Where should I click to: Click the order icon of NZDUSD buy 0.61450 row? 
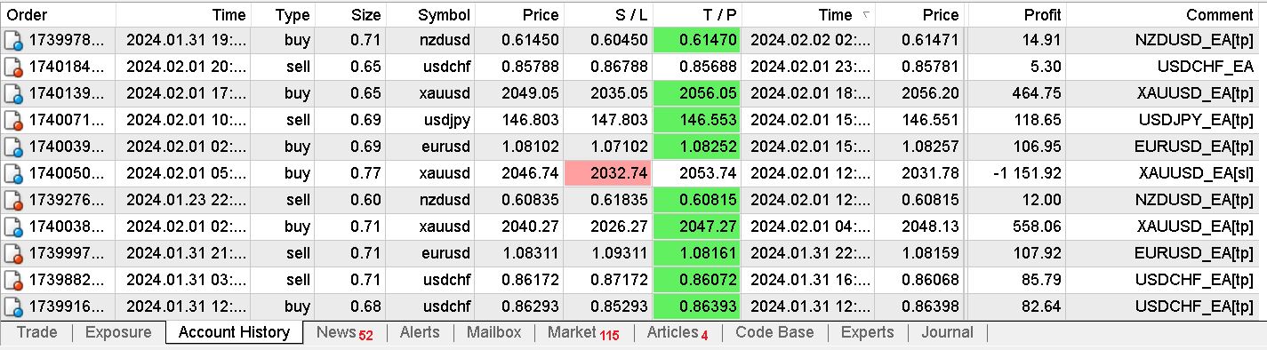13,40
